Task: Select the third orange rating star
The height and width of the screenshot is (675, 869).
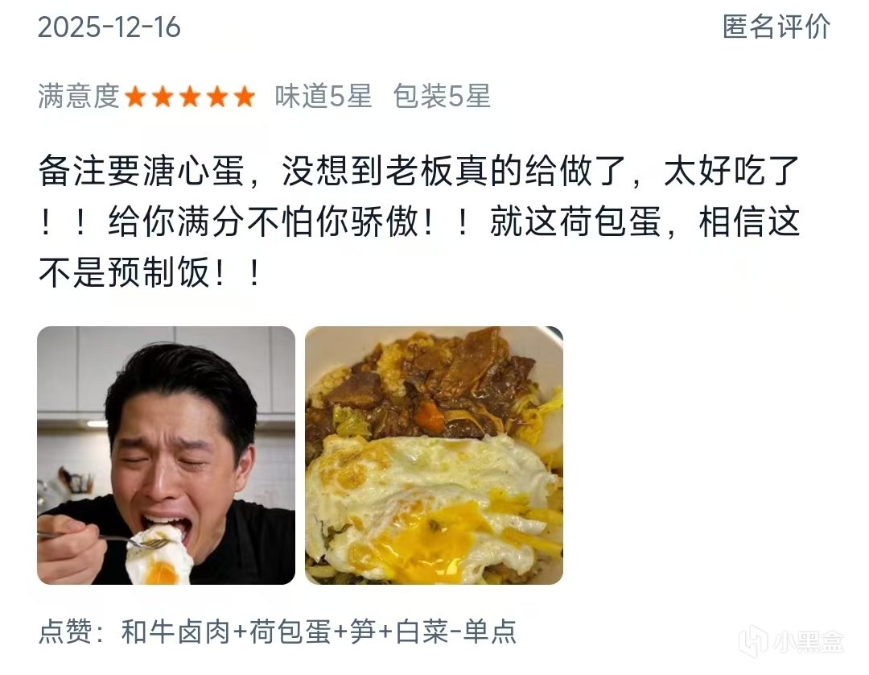Action: [x=190, y=97]
